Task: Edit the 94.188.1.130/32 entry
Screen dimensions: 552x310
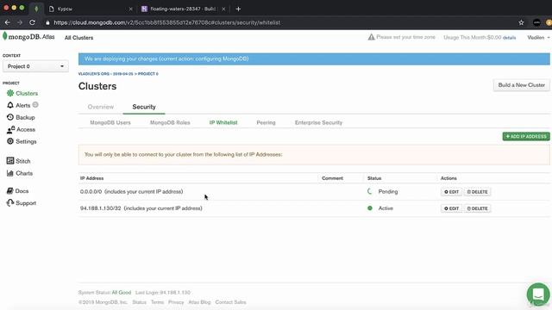Action: [x=451, y=208]
